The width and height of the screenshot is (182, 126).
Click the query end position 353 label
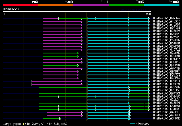[147, 14]
